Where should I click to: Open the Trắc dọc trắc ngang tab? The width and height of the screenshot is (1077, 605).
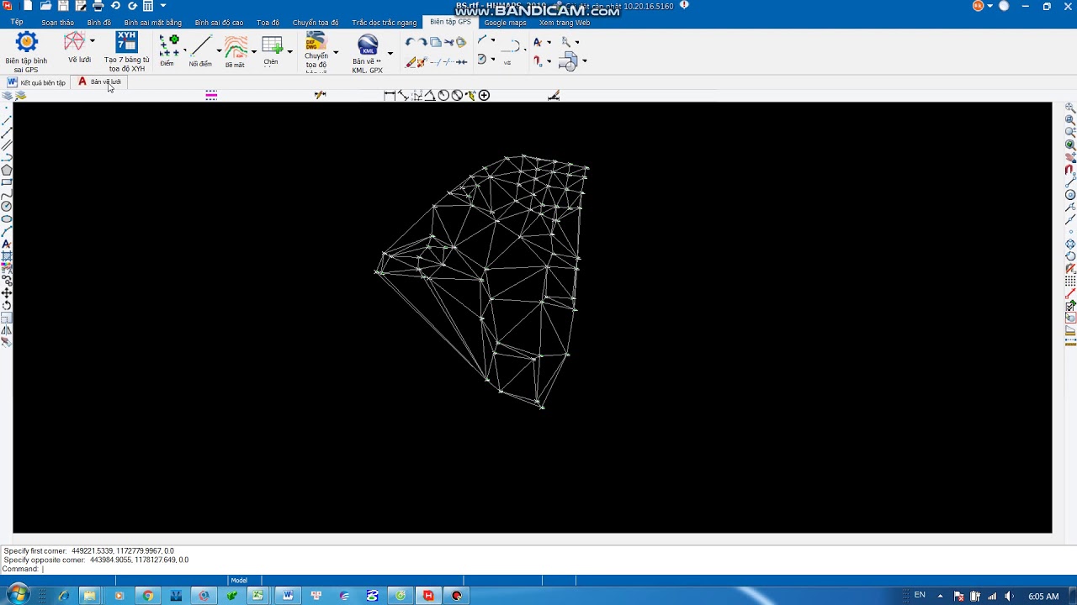[384, 23]
